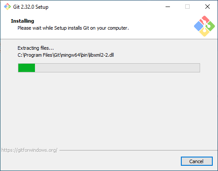Close the Git 2.32.0 Setup window
The width and height of the screenshot is (218, 171).
[208, 7]
